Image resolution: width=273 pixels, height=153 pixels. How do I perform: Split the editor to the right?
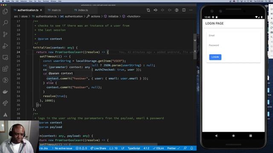(x=184, y=10)
